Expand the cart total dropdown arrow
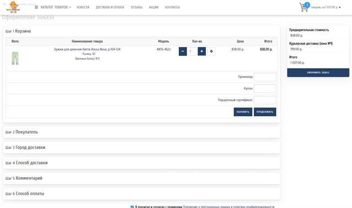The width and height of the screenshot is (352, 208). coord(340,7)
